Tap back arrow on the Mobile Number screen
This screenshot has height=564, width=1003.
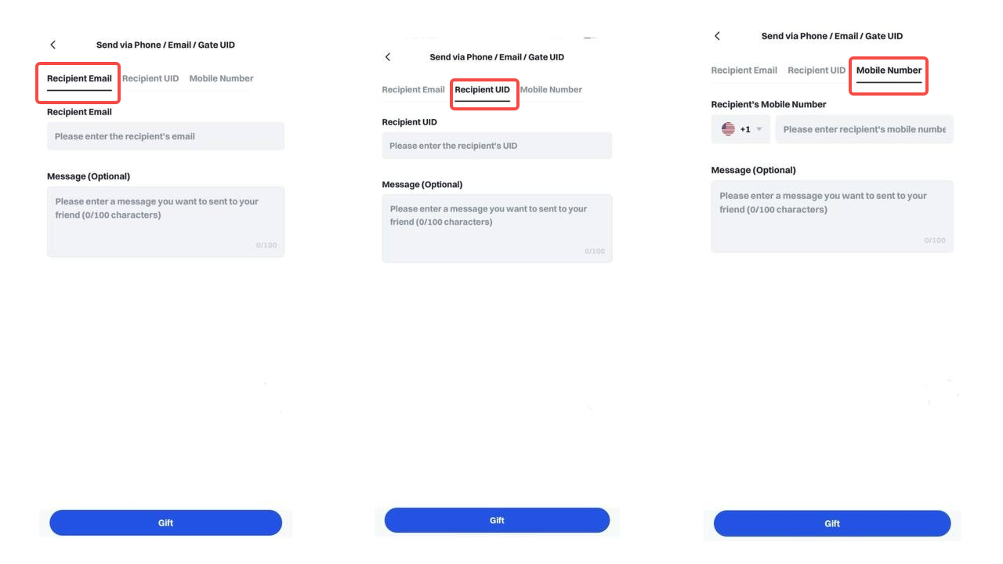[717, 36]
